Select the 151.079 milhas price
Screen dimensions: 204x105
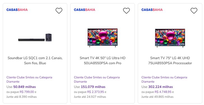[93, 87]
